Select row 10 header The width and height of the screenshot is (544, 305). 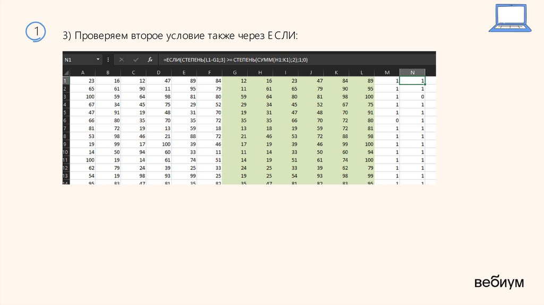pyautogui.click(x=66, y=152)
